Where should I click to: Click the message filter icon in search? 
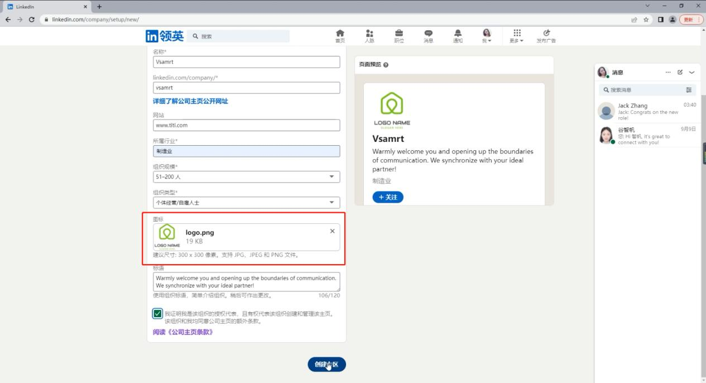689,90
